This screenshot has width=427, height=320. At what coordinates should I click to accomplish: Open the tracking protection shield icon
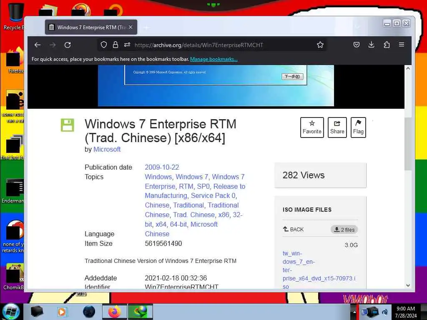[x=104, y=45]
